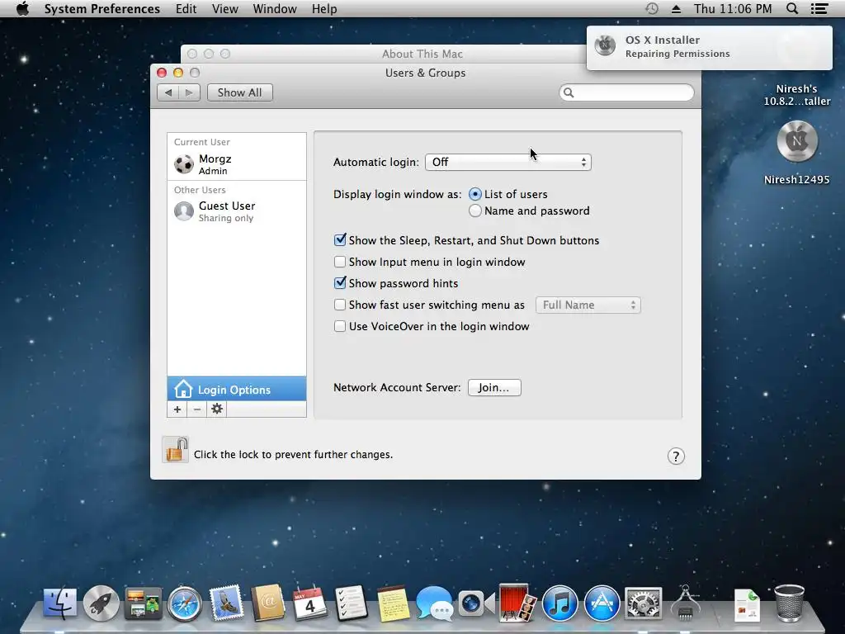The image size is (845, 634).
Task: Select the Morgz Admin user
Action: coord(237,164)
